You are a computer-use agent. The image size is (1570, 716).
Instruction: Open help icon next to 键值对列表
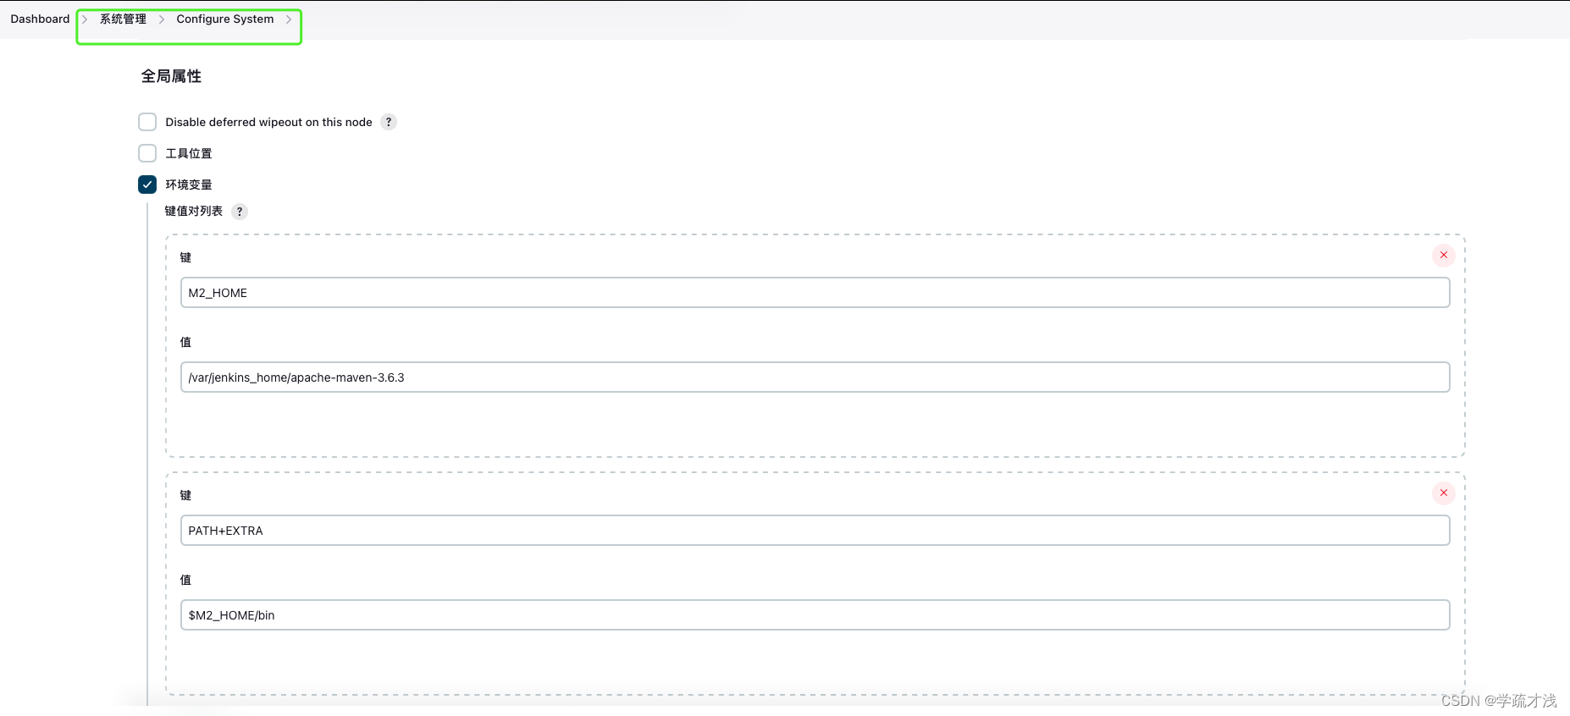pos(240,212)
